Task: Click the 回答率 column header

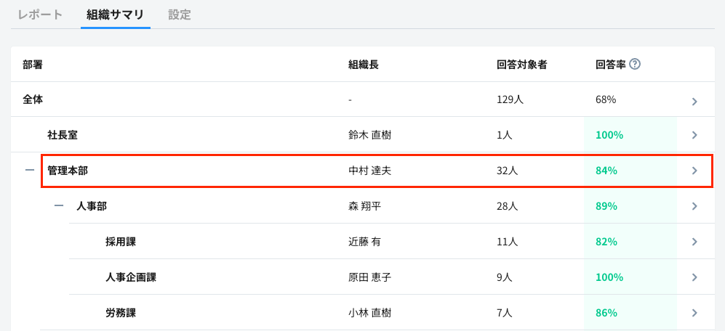Action: click(x=610, y=64)
